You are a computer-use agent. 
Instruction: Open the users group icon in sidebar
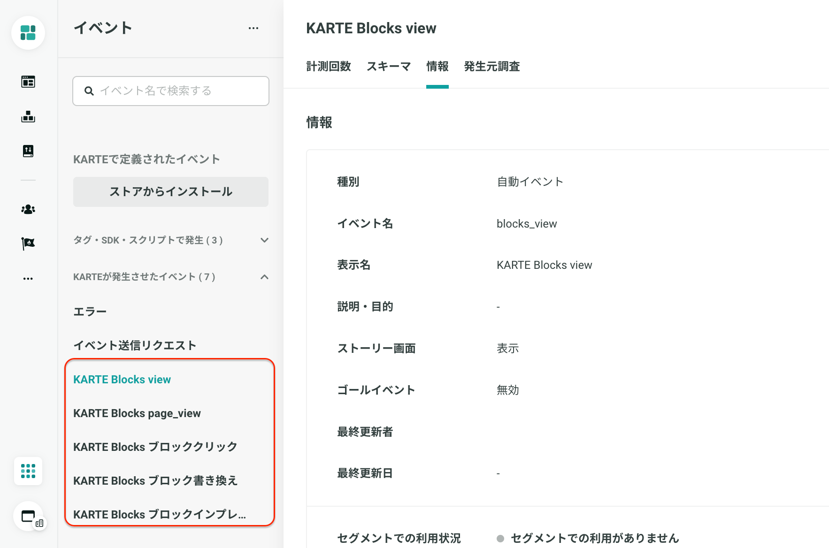point(28,209)
